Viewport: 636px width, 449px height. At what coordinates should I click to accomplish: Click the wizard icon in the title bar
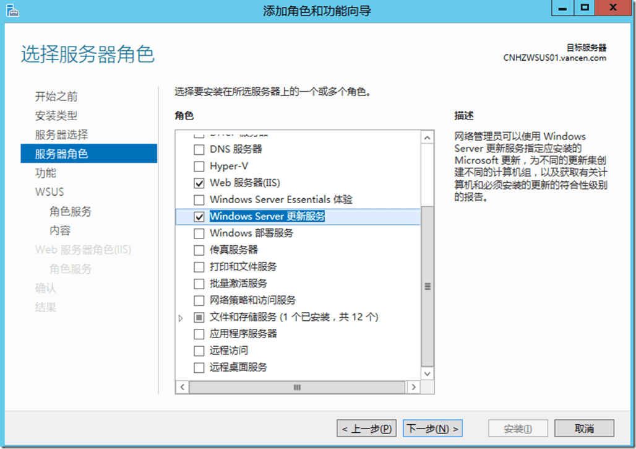click(x=12, y=10)
